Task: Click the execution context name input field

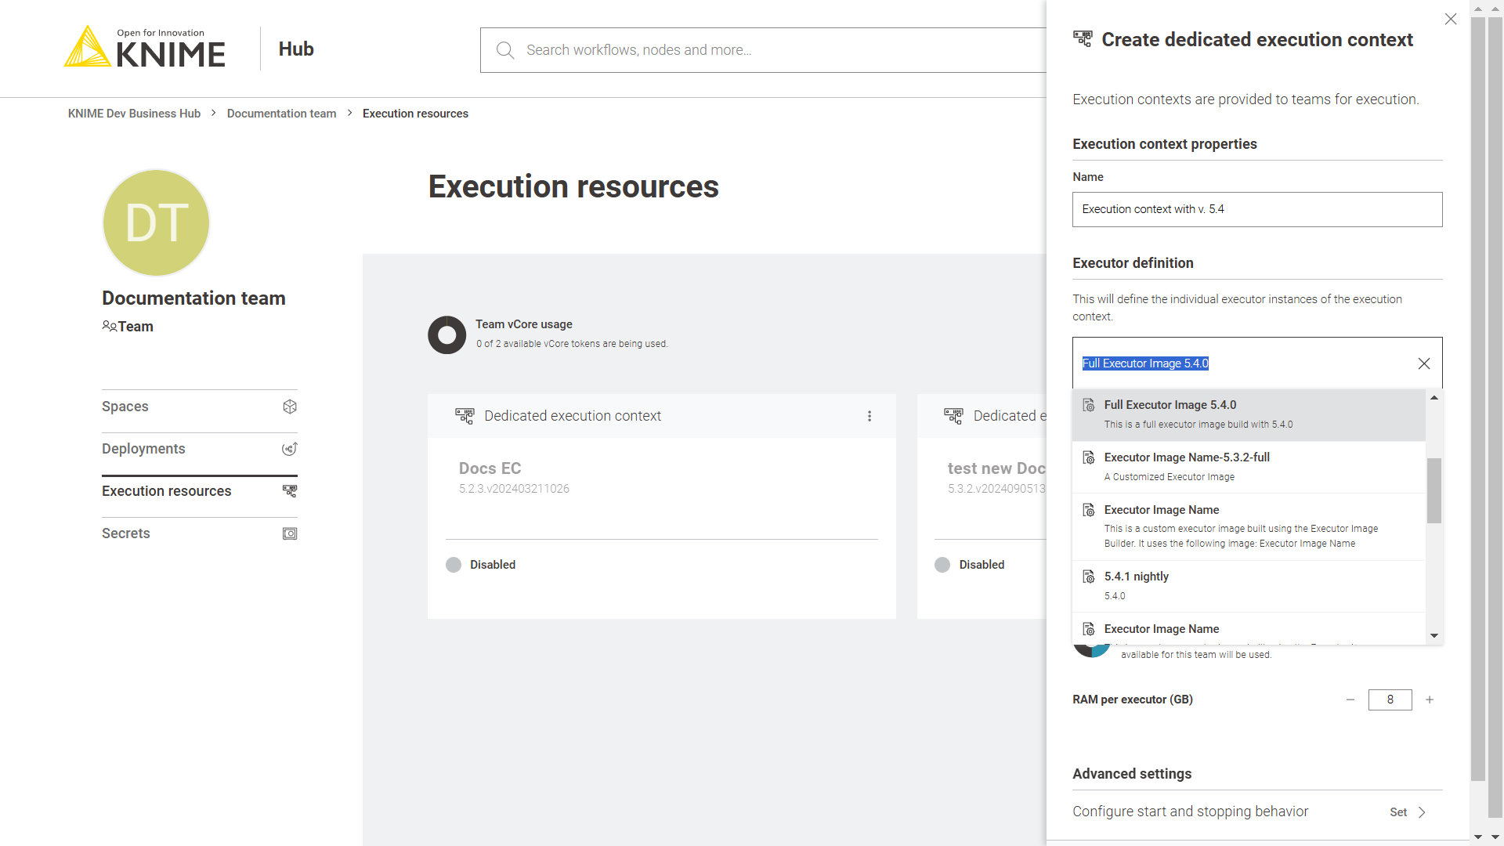Action: pos(1257,208)
